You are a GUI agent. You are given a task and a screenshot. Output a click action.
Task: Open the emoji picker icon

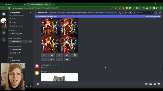[x=159, y=84]
